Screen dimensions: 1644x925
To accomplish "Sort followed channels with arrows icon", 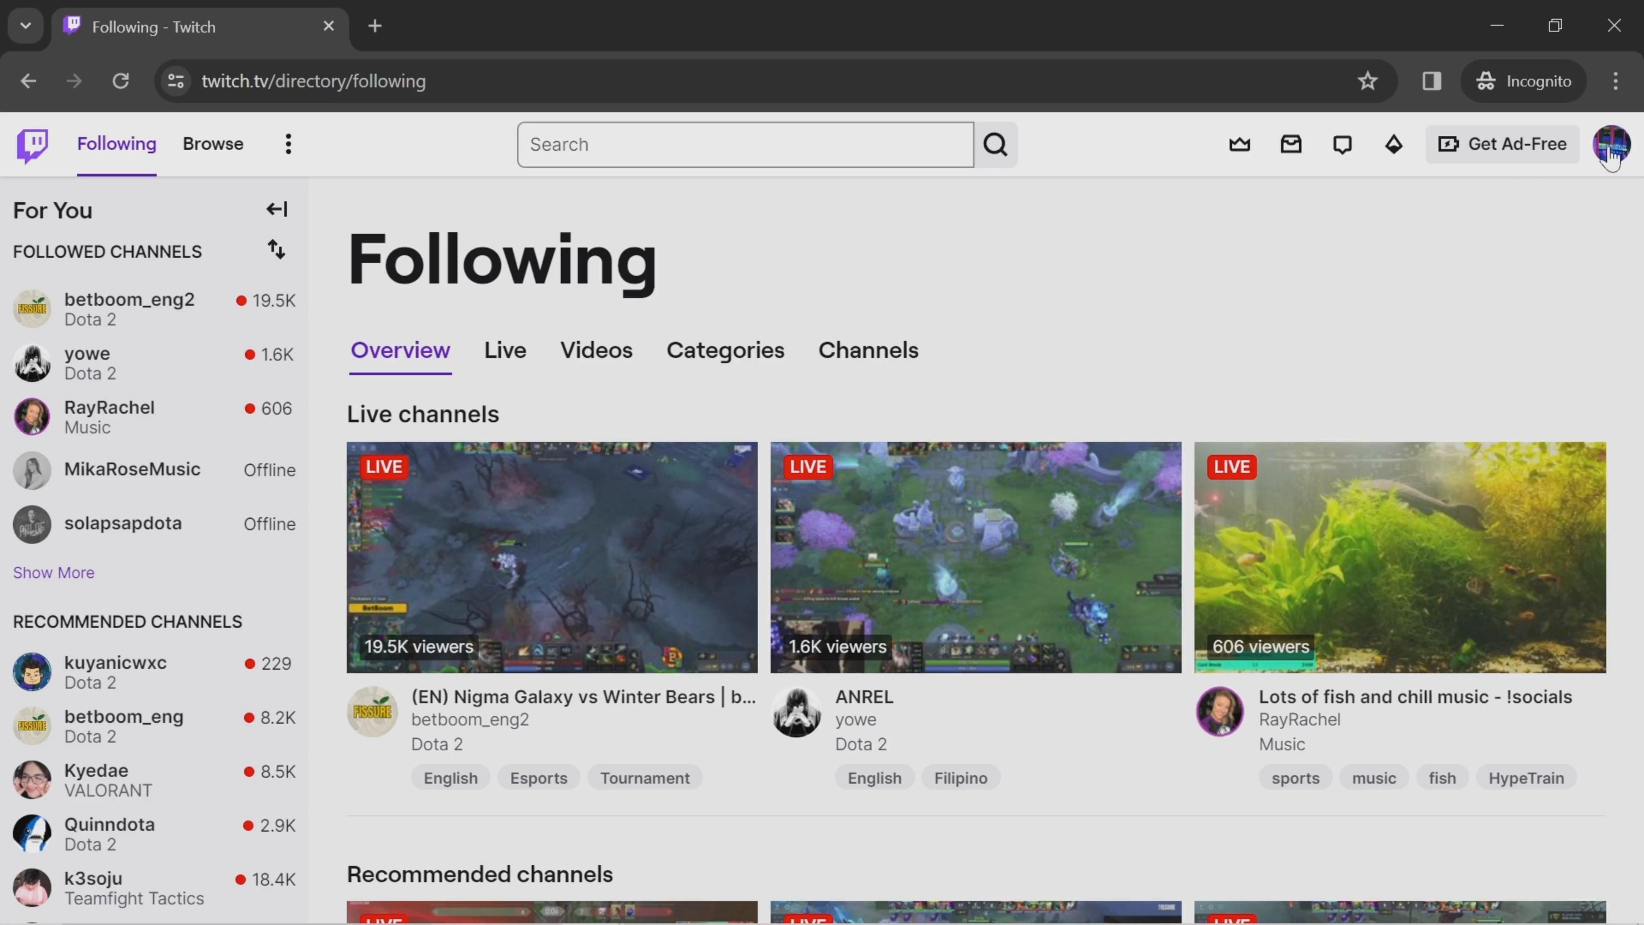I will 276,250.
